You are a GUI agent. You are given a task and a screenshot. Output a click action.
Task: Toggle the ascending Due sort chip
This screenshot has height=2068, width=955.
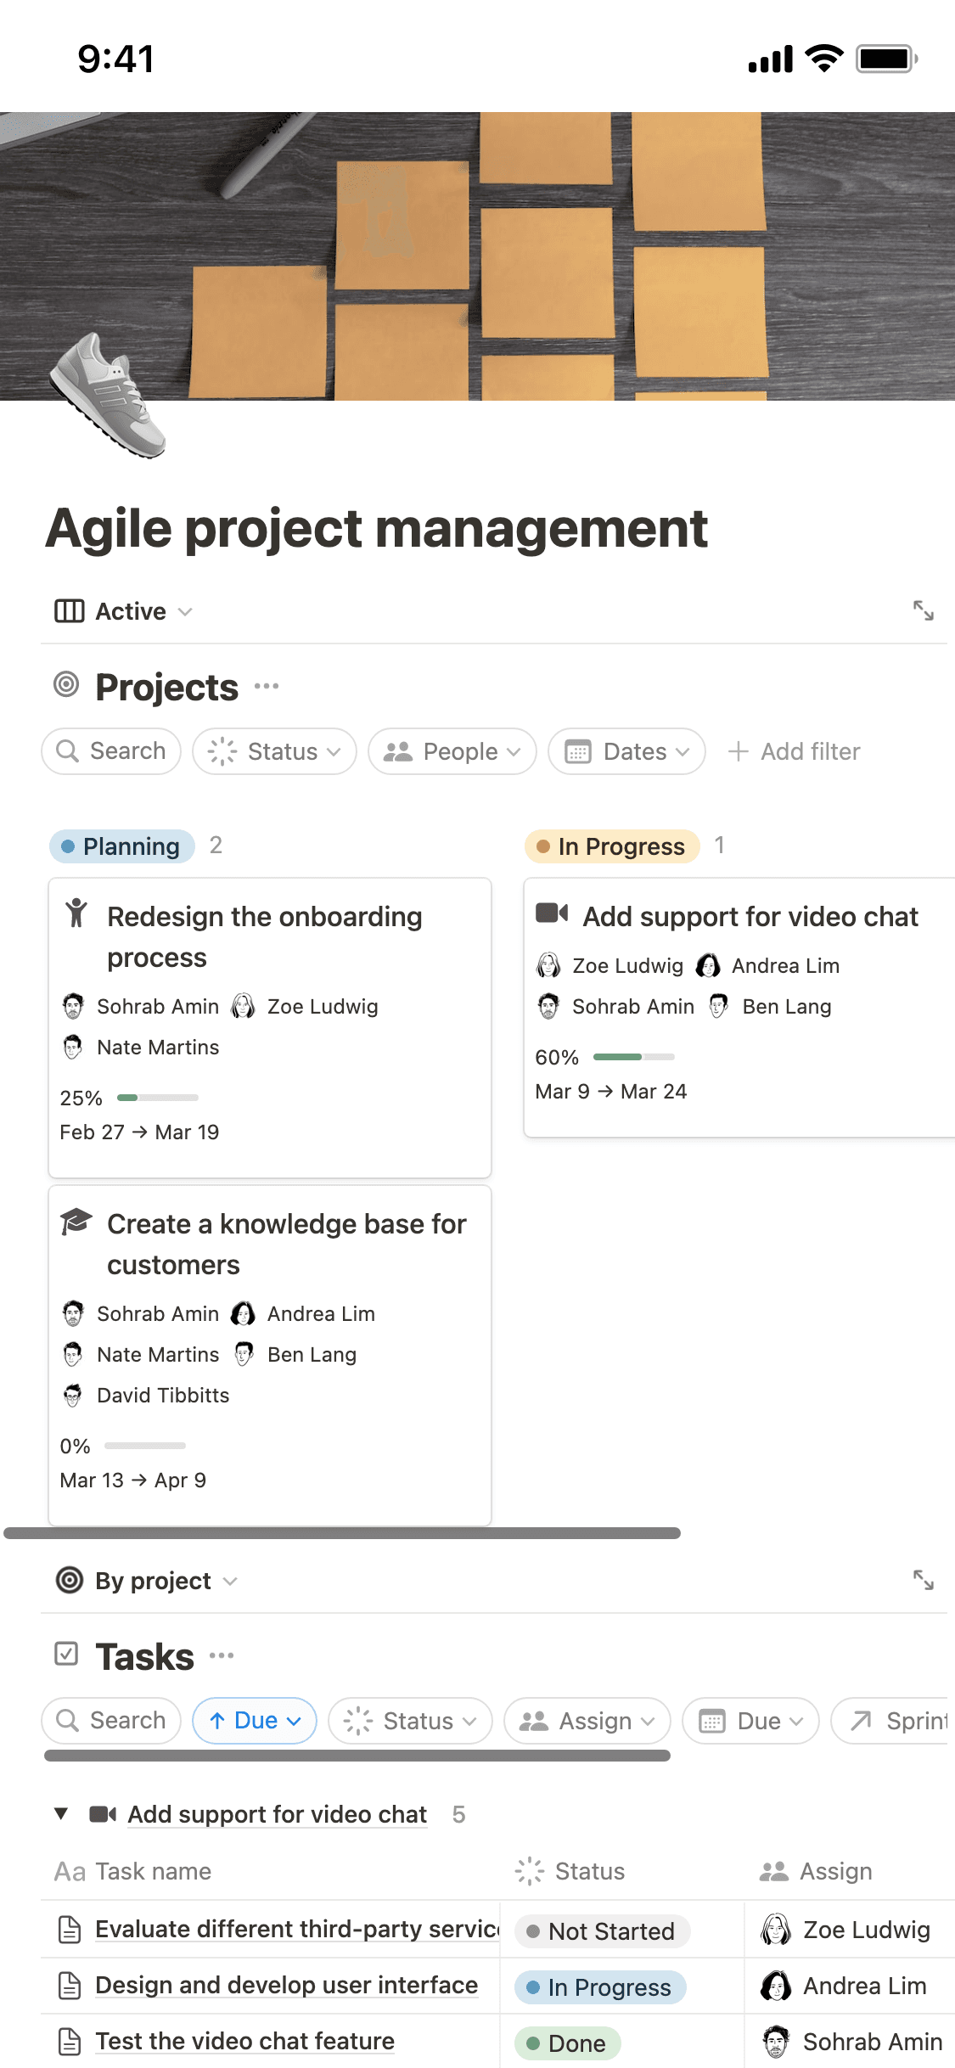255,1721
